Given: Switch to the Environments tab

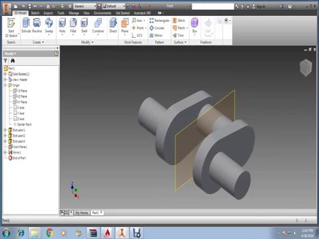Looking at the screenshot, I should 102,13.
